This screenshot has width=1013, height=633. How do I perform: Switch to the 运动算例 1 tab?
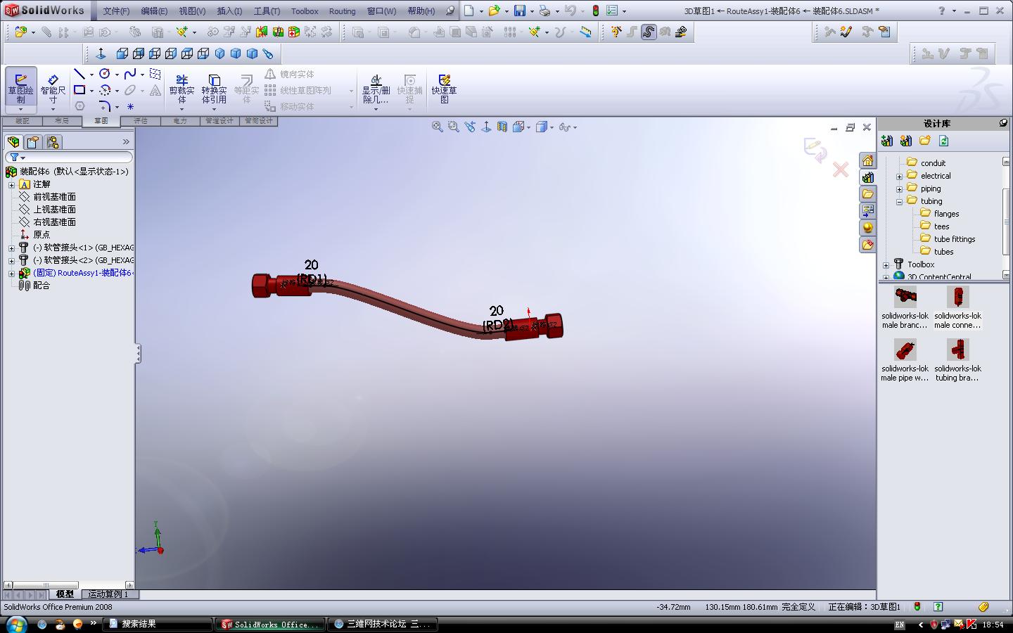tap(108, 594)
